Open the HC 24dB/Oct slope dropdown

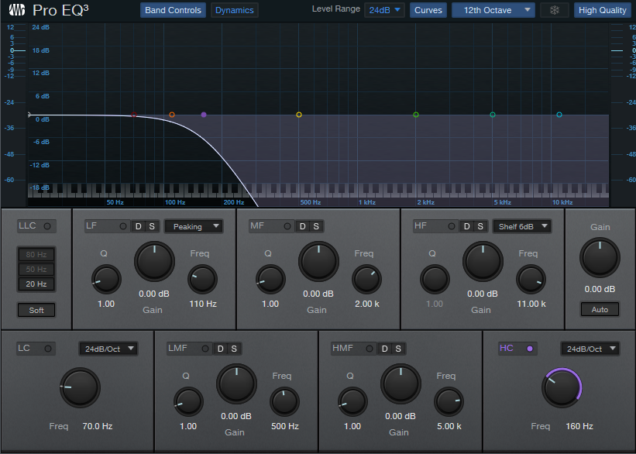pyautogui.click(x=590, y=349)
